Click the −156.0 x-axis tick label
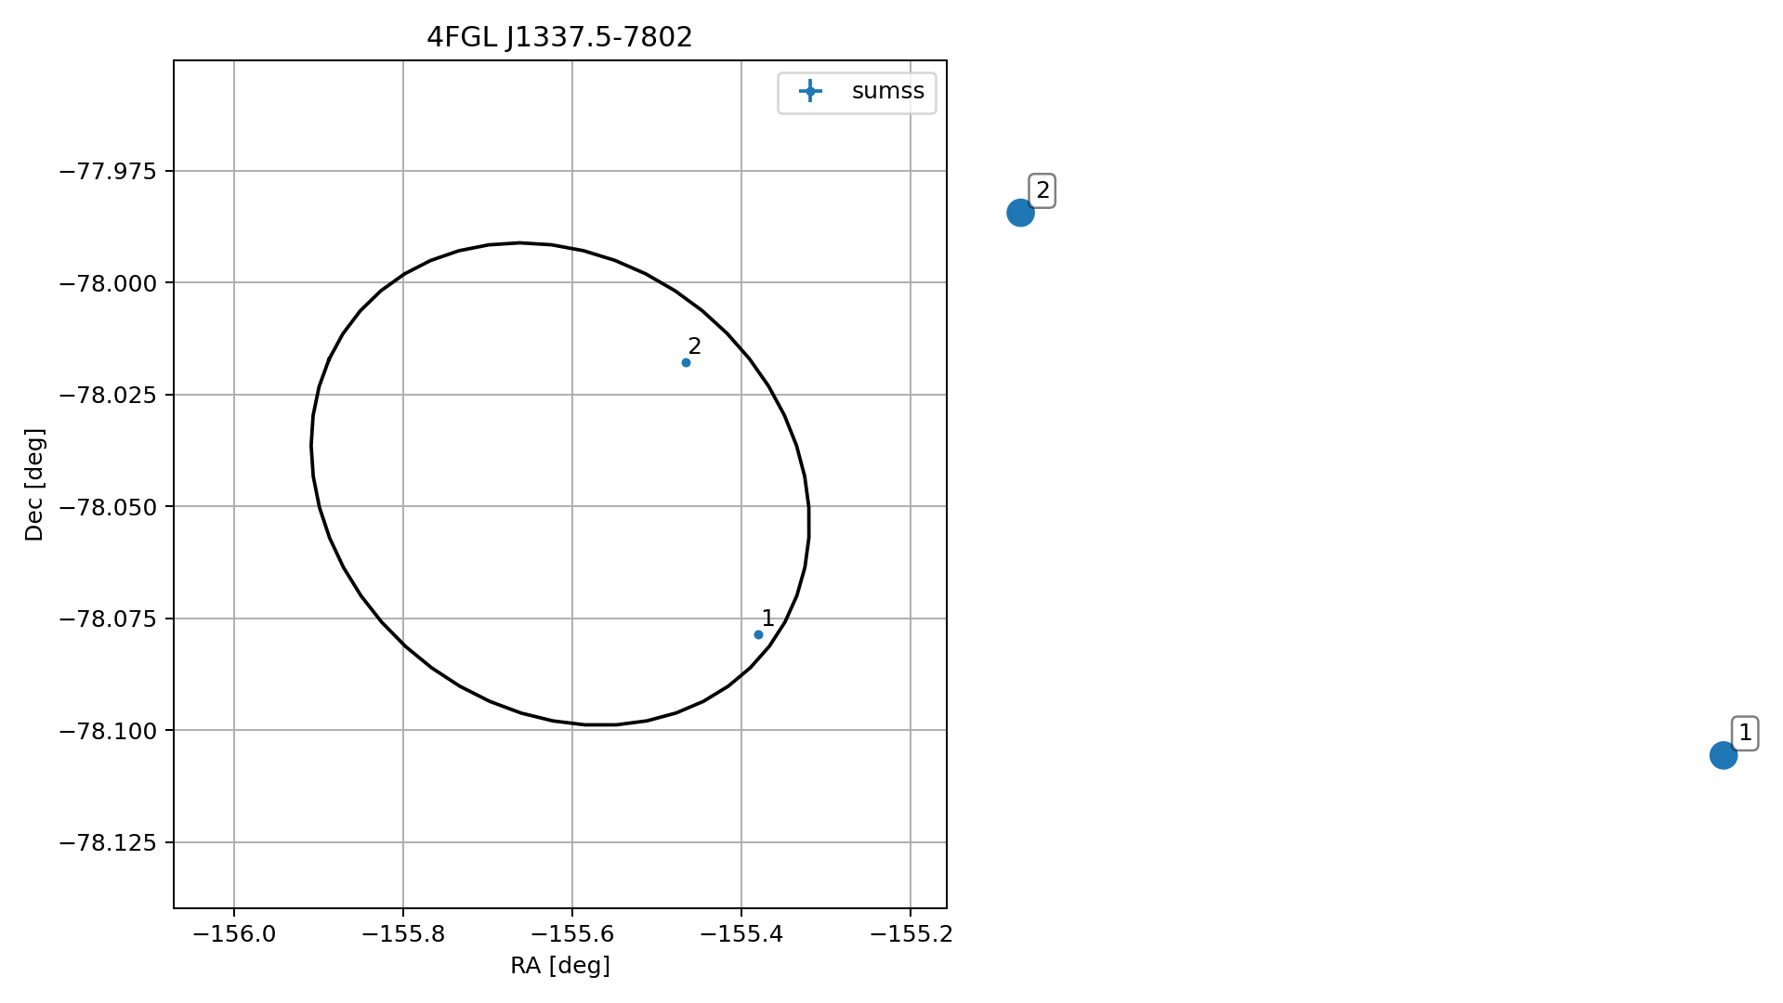 (x=233, y=933)
